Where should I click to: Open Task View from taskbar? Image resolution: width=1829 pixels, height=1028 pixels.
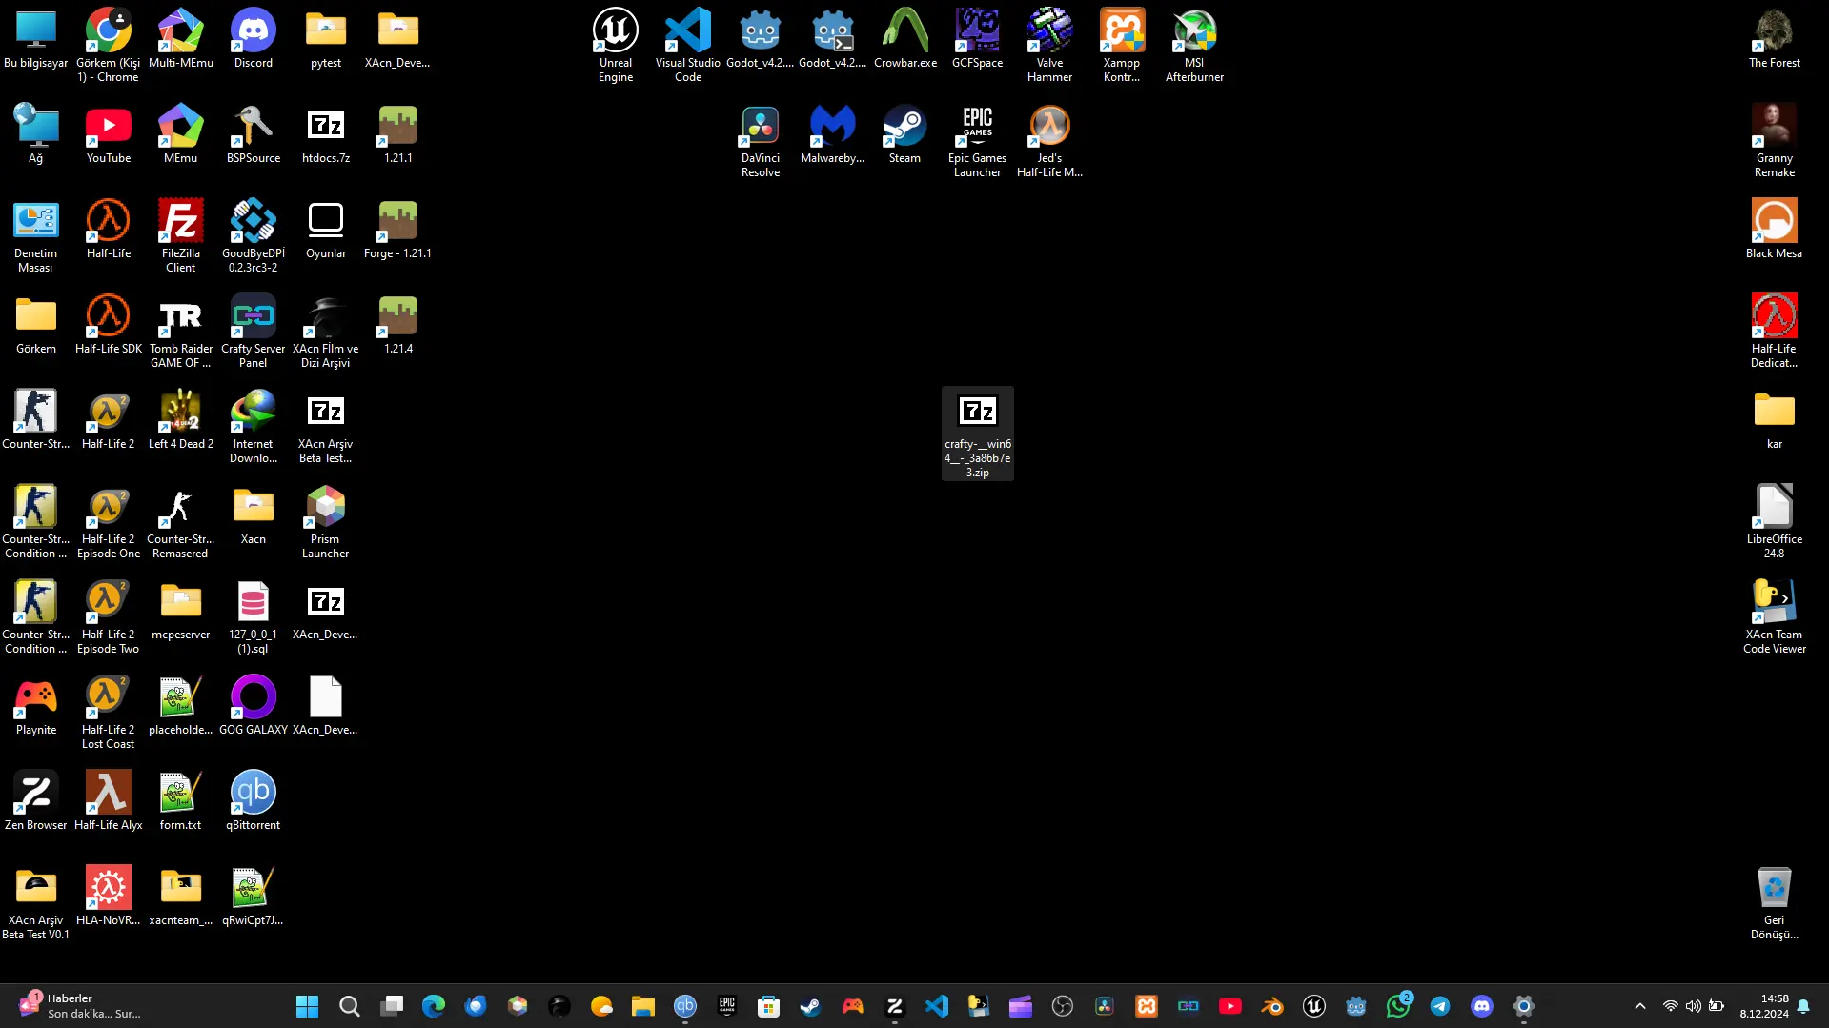pos(391,1006)
